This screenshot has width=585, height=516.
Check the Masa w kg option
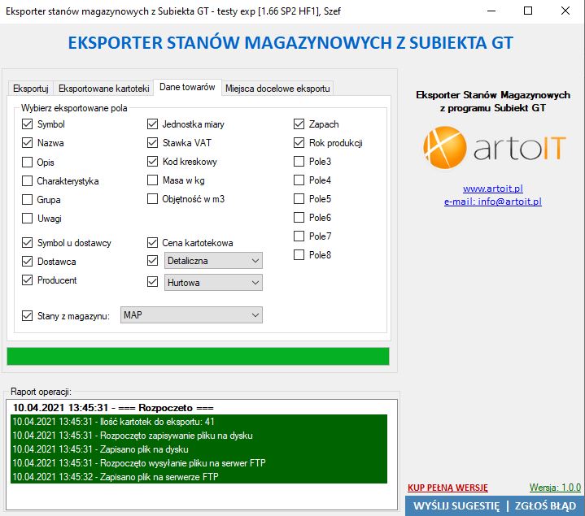(153, 180)
